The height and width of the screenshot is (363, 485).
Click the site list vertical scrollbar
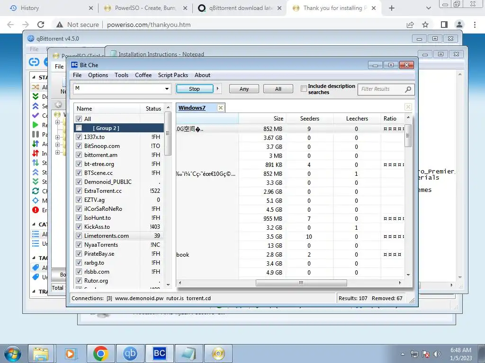pyautogui.click(x=168, y=133)
